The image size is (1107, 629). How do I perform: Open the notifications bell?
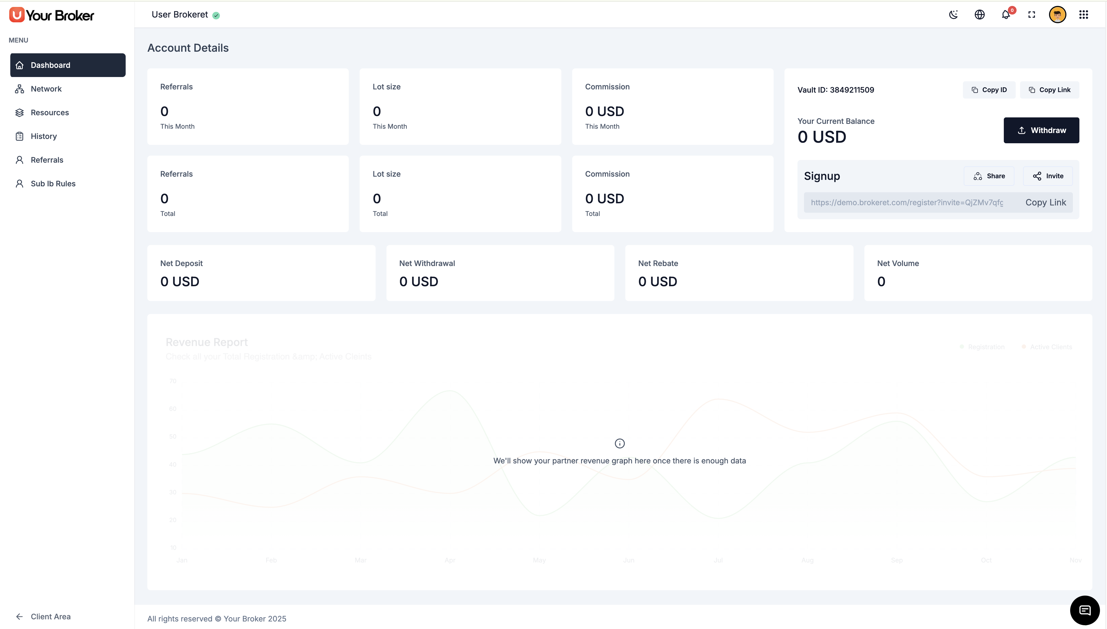coord(1006,15)
